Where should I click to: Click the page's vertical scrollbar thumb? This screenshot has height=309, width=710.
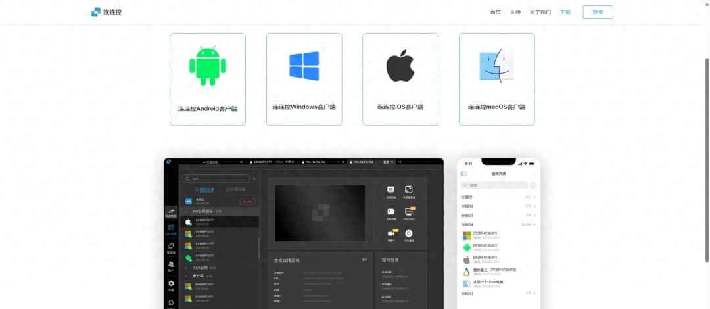(x=707, y=160)
